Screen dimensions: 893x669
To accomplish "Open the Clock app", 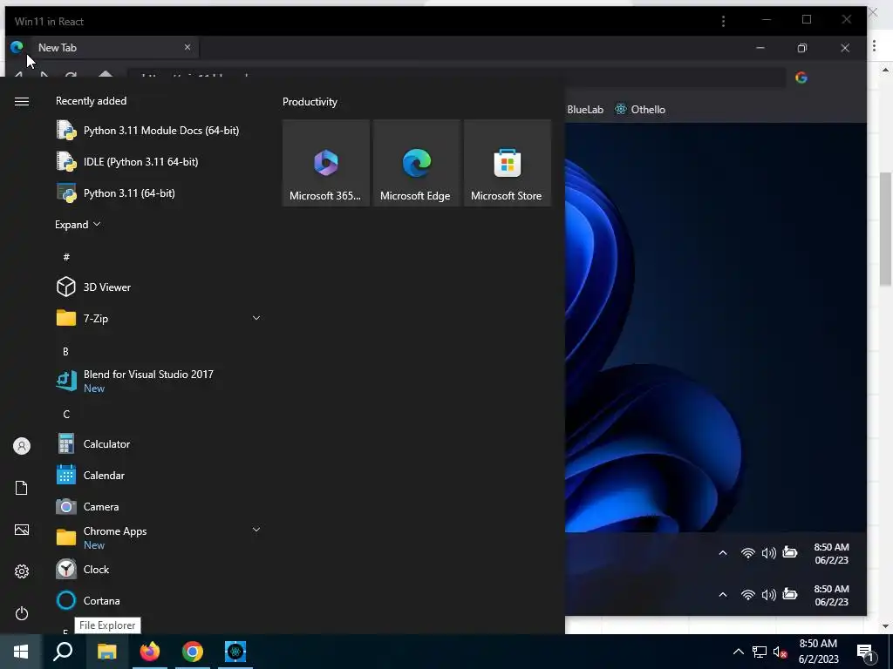I will 83,569.
